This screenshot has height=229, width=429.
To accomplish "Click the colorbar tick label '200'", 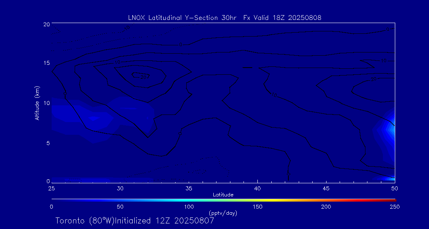I will coord(326,207).
